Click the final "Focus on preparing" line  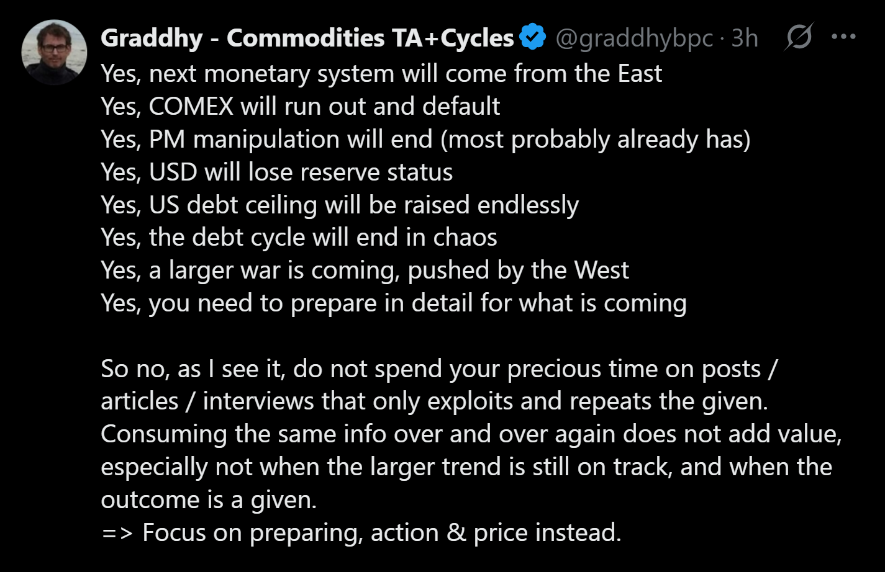(361, 533)
